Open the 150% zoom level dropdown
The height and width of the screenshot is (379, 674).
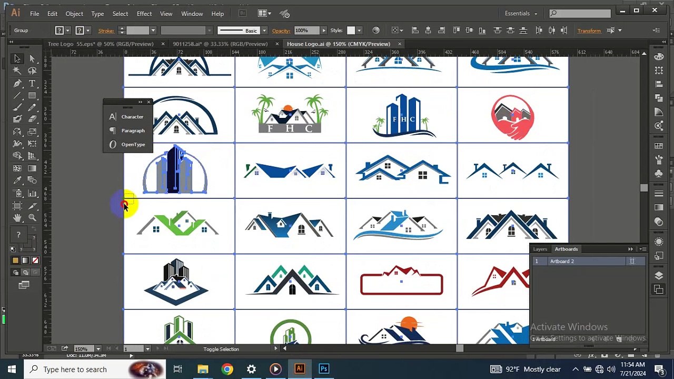(x=98, y=349)
